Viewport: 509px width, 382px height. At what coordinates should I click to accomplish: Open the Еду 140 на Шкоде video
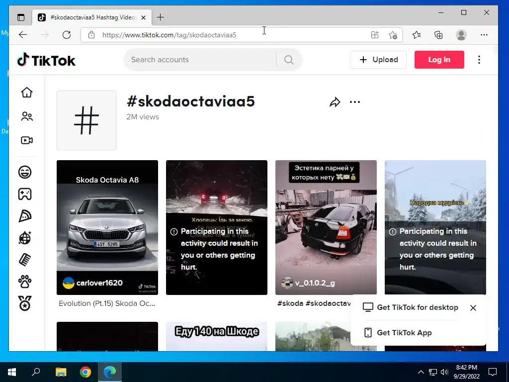[x=217, y=336]
